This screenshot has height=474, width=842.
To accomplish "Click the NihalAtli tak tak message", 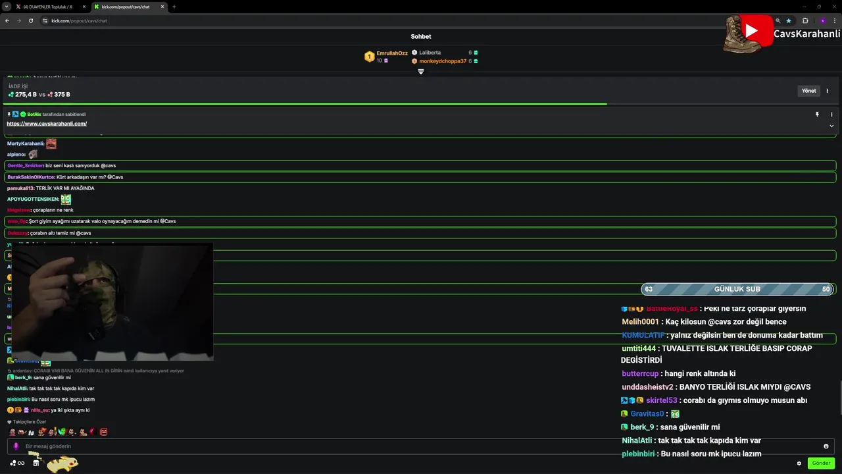I will (x=50, y=388).
